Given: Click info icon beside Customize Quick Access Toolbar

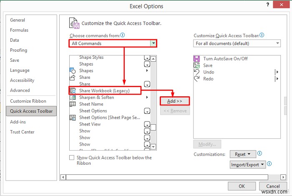Looking at the screenshot, I should click(262, 35).
